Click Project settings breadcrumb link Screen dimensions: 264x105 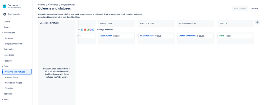tap(68, 5)
